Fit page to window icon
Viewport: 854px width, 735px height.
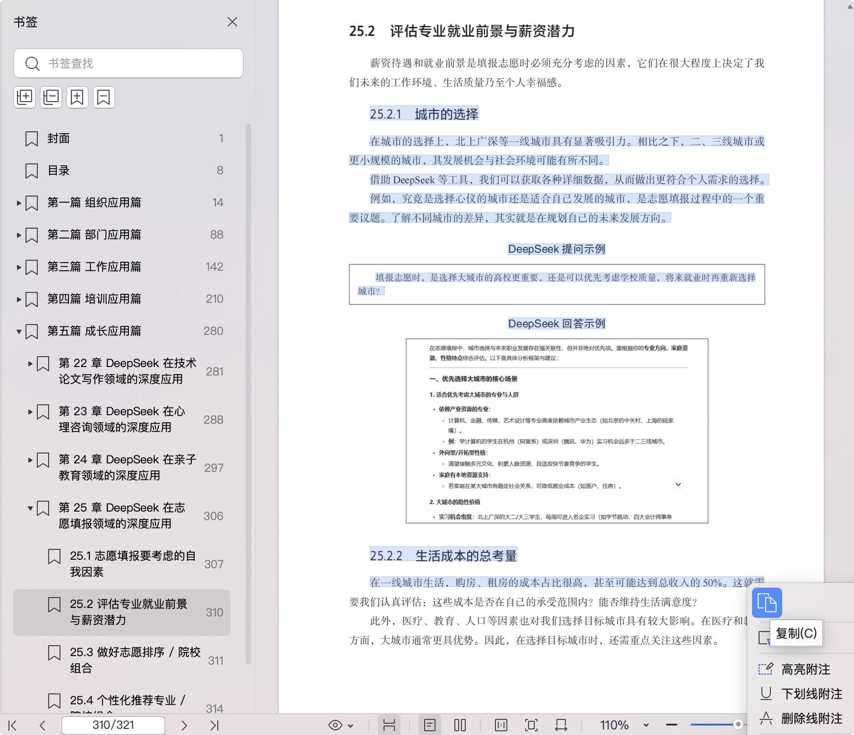(x=531, y=725)
